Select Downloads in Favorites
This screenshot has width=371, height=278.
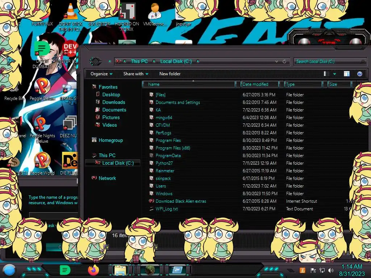pyautogui.click(x=113, y=102)
